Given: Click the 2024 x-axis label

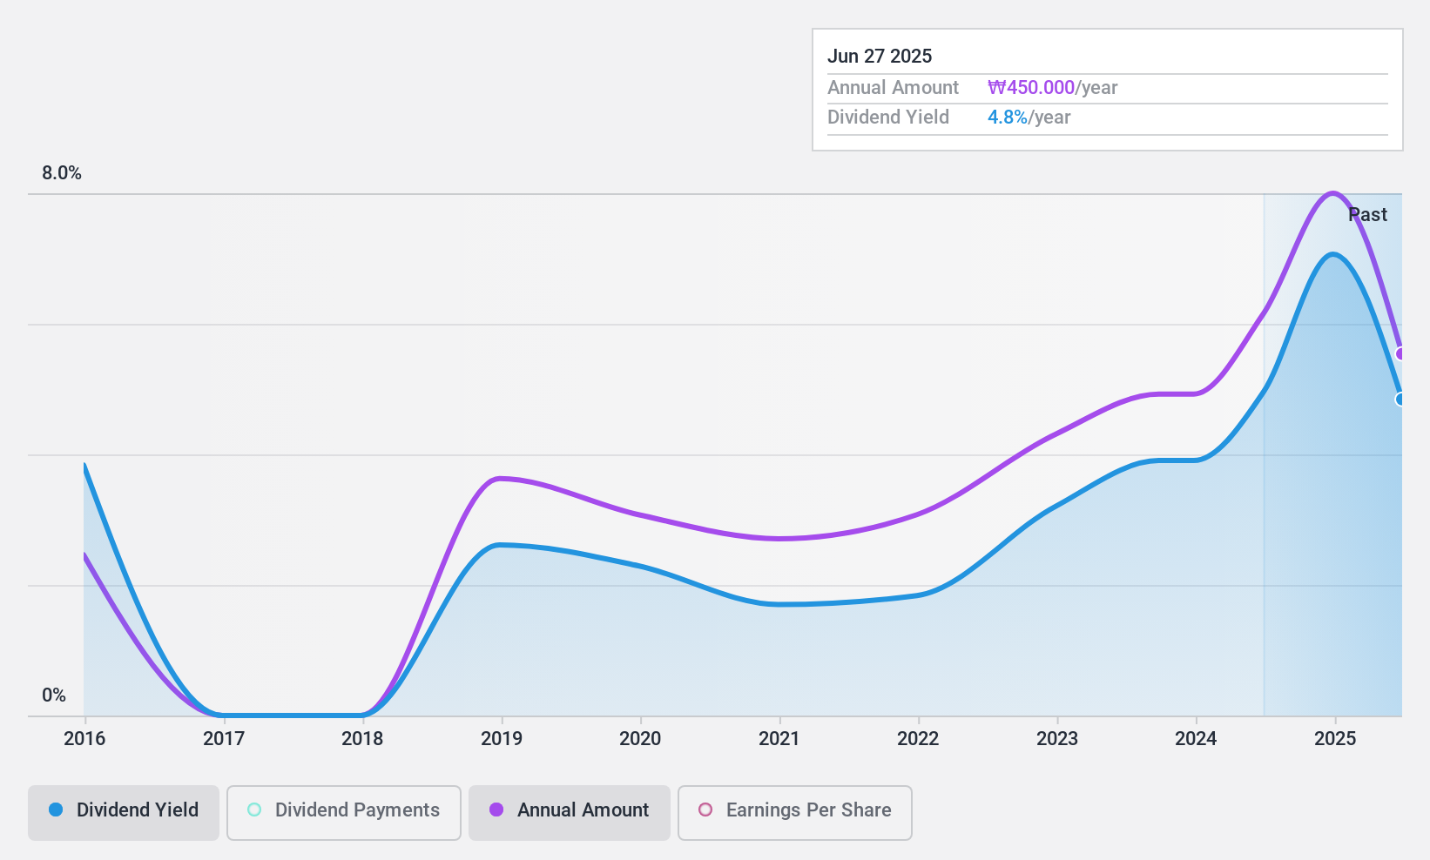Looking at the screenshot, I should [1196, 739].
